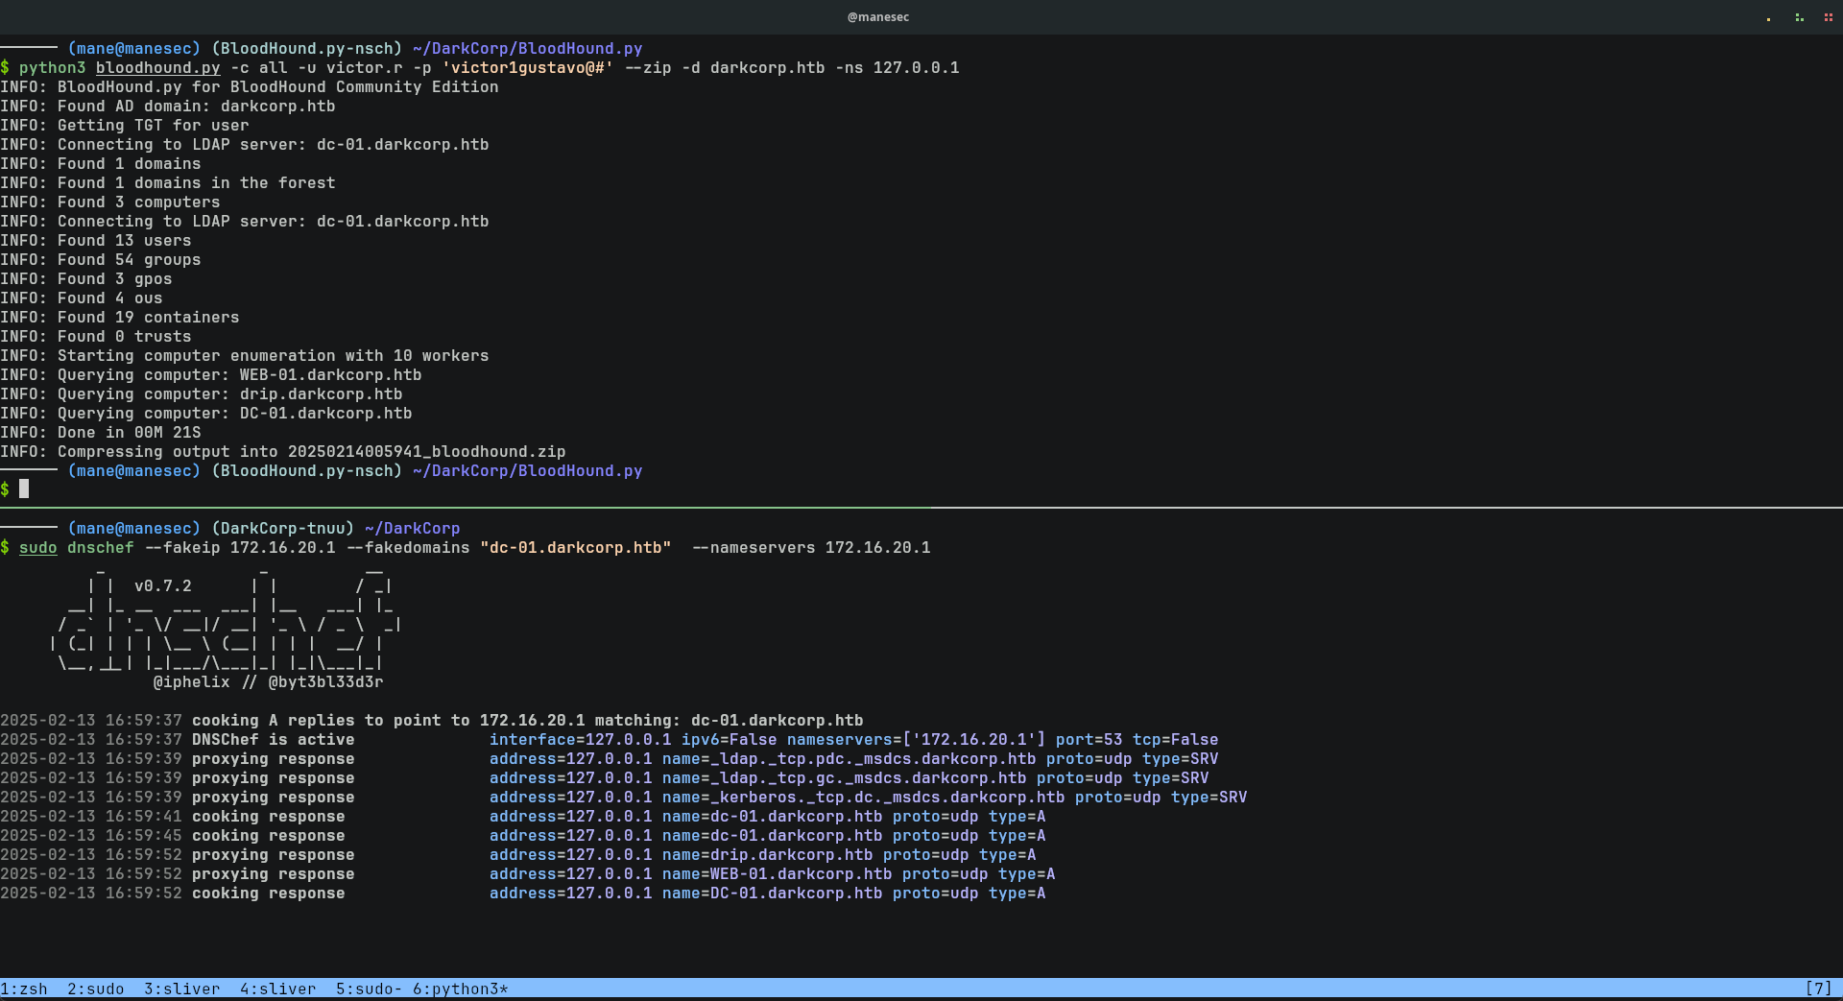1843x1001 pixels.
Task: Select active tmux window 6:python3
Action: point(460,989)
